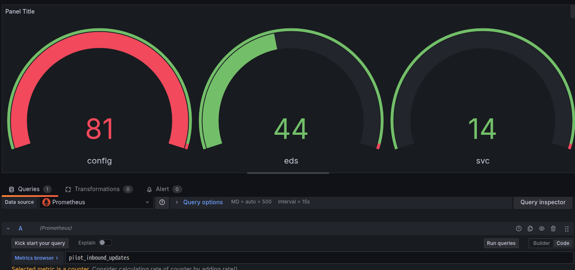This screenshot has height=270, width=575.
Task: Click data source help icon button
Action: click(x=162, y=202)
